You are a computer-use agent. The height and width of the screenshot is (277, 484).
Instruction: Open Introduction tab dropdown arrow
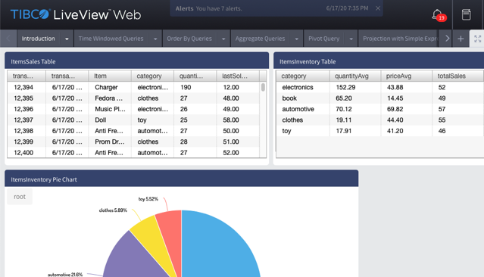click(67, 39)
